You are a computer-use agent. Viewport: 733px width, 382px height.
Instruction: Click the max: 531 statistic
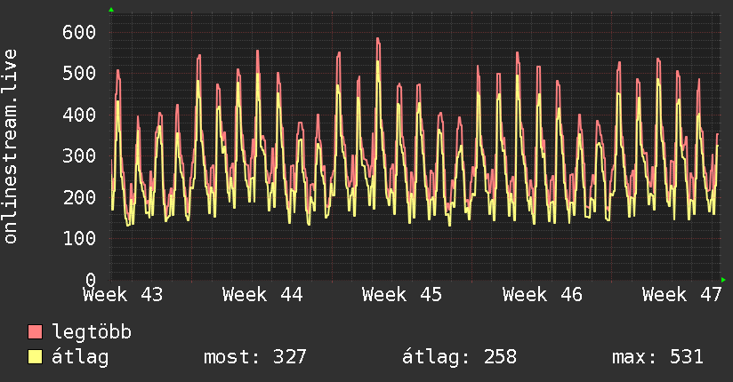pyautogui.click(x=657, y=357)
